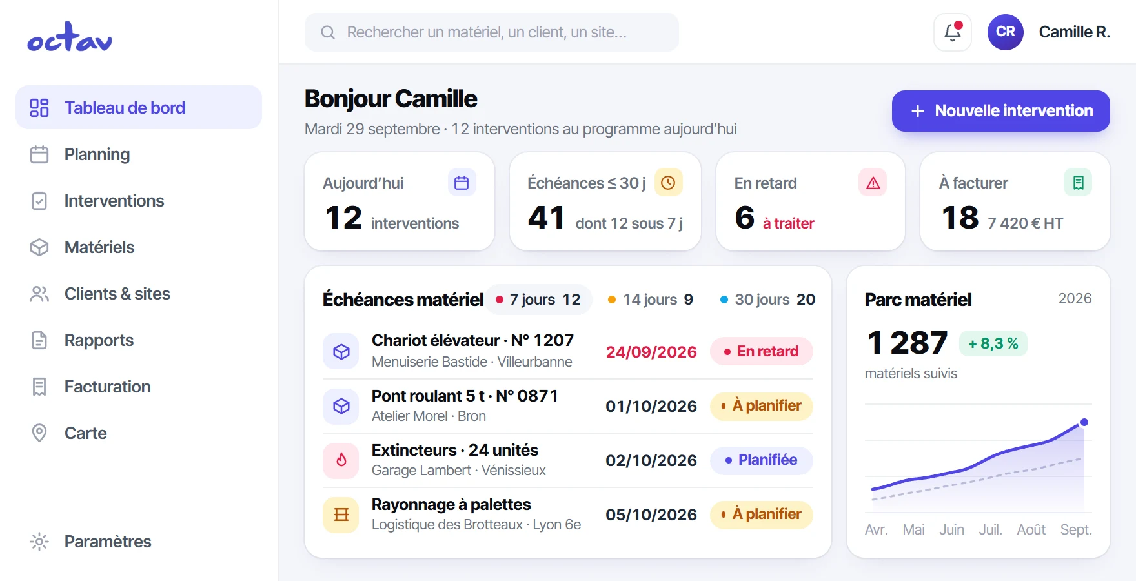Click the clock icon in Échéances card
1136x581 pixels.
tap(668, 183)
